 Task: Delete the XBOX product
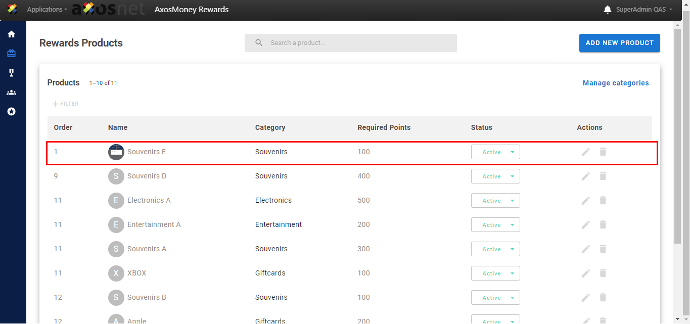pos(603,273)
